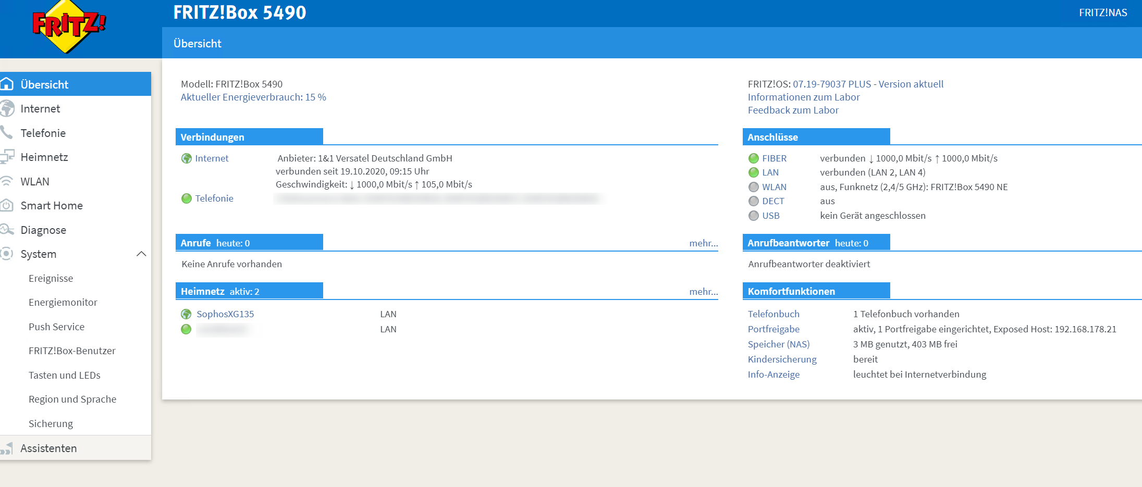
Task: Click the DECT link under Anschlüsse
Action: [x=773, y=201]
